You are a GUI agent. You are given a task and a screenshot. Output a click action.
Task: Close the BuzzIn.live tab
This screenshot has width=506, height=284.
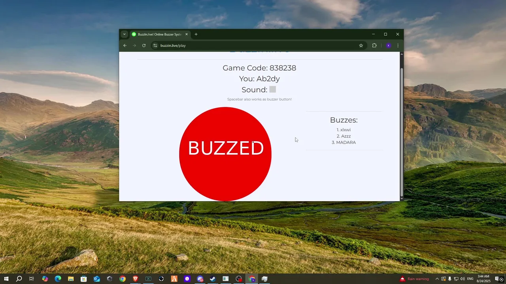187,34
